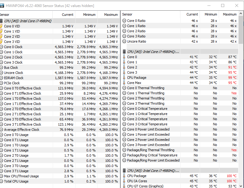The height and width of the screenshot is (188, 244).
Task: Click the CPU chip icon in left section header
Action: click(x=2, y=21)
